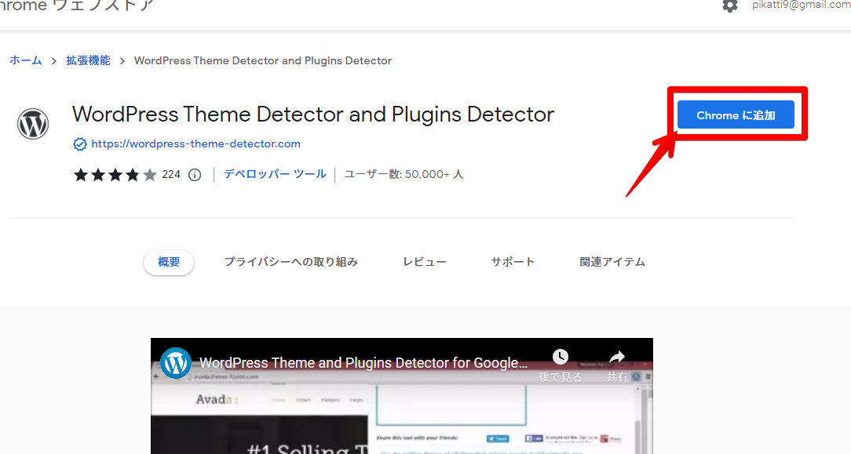This screenshot has height=454, width=851.
Task: Go to the 拡張機能 breadcrumb link
Action: pyautogui.click(x=88, y=60)
